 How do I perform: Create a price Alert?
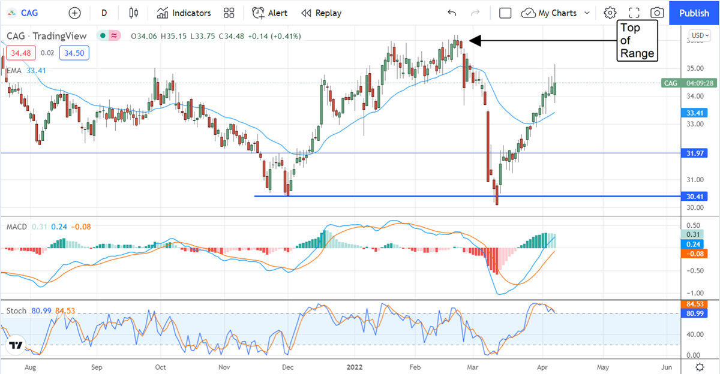coord(269,13)
